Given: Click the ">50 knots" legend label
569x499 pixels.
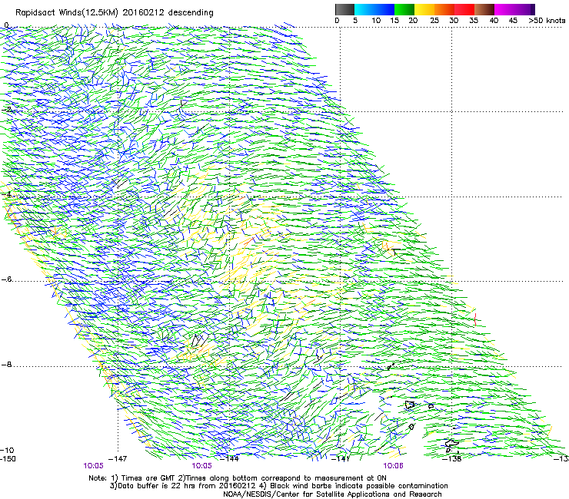Looking at the screenshot, I should [x=547, y=21].
